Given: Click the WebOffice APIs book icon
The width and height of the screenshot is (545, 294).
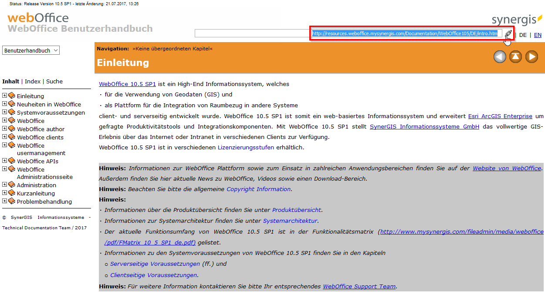Looking at the screenshot, I should pyautogui.click(x=11, y=161).
